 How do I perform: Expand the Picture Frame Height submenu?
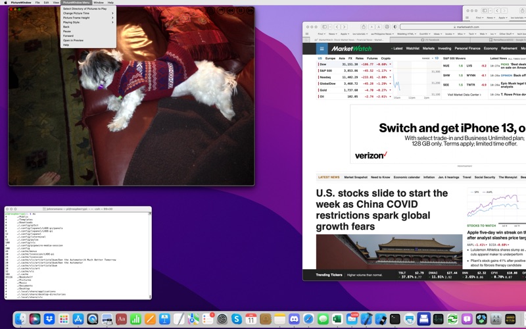pyautogui.click(x=88, y=18)
